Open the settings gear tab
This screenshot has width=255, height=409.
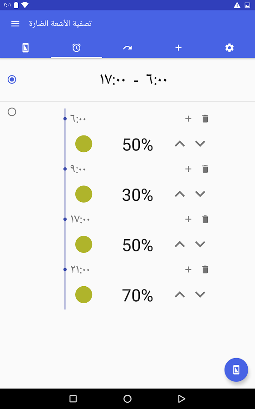[x=230, y=48]
